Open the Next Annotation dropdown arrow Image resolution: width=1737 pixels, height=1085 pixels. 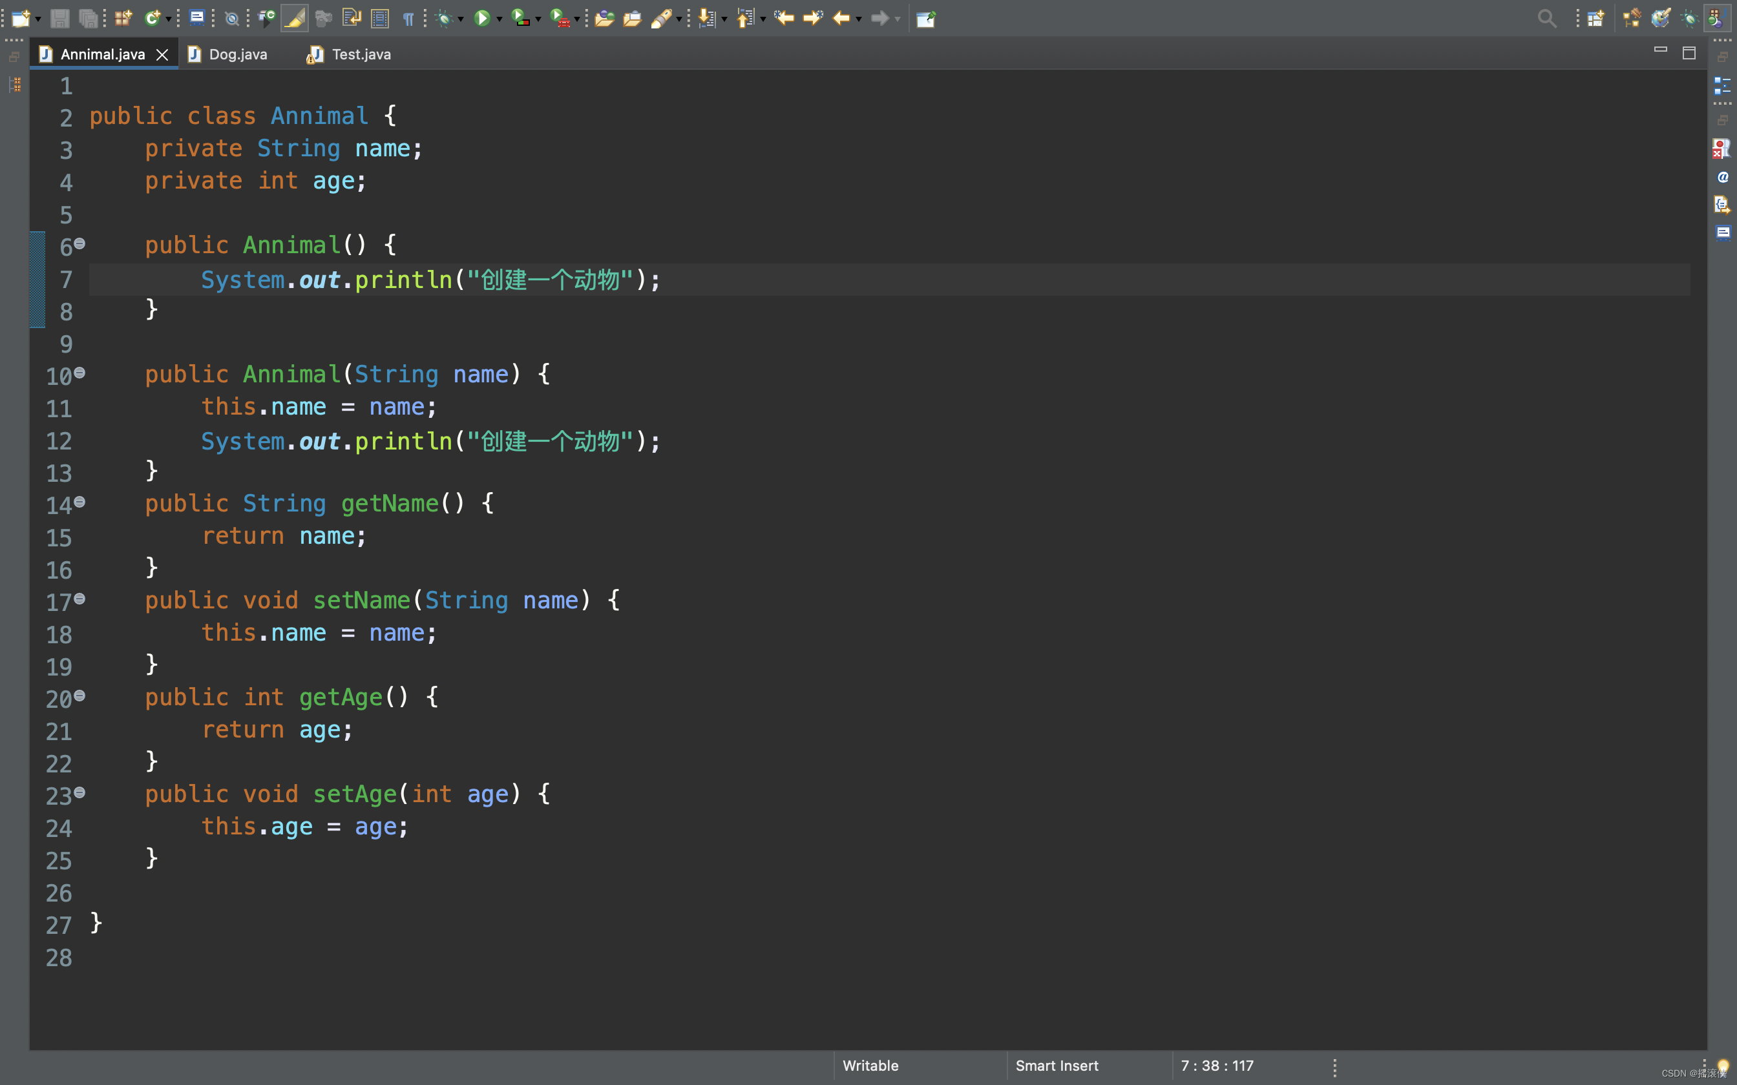pos(724,19)
